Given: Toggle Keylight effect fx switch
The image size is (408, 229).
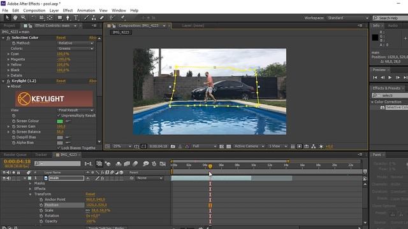Looking at the screenshot, I should pyautogui.click(x=8, y=81).
